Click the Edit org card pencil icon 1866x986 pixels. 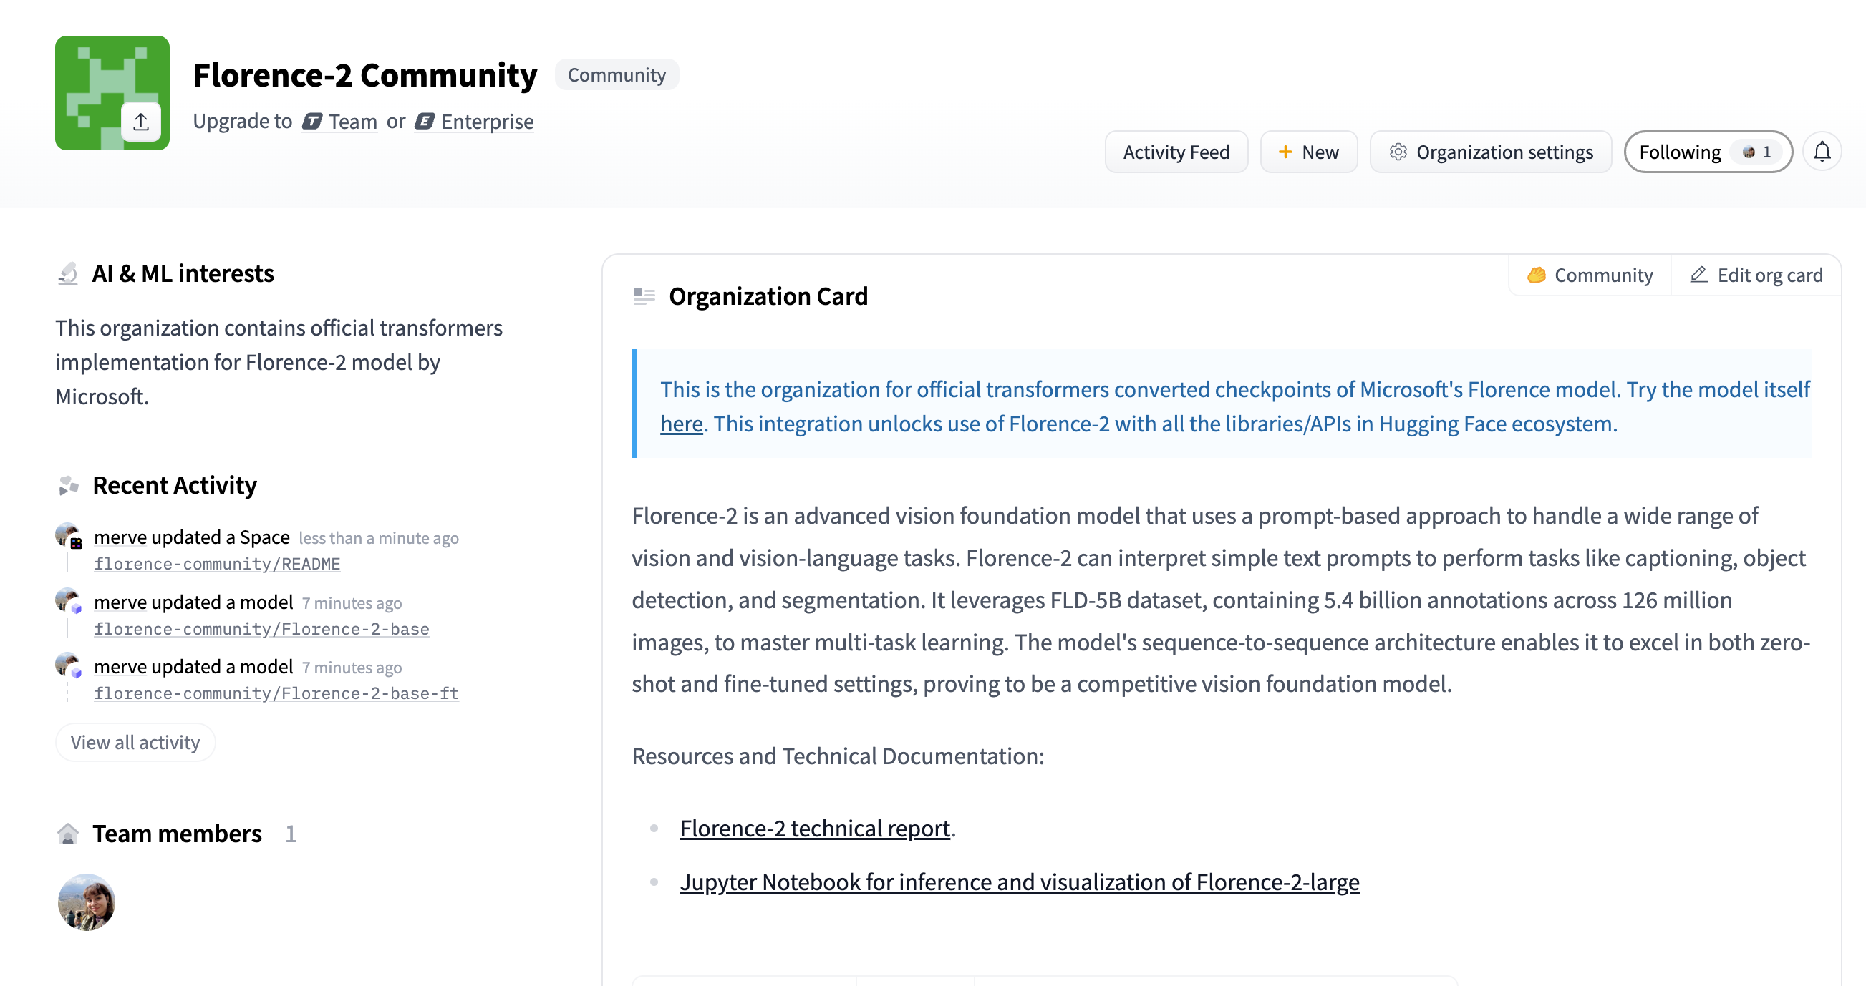coord(1698,275)
